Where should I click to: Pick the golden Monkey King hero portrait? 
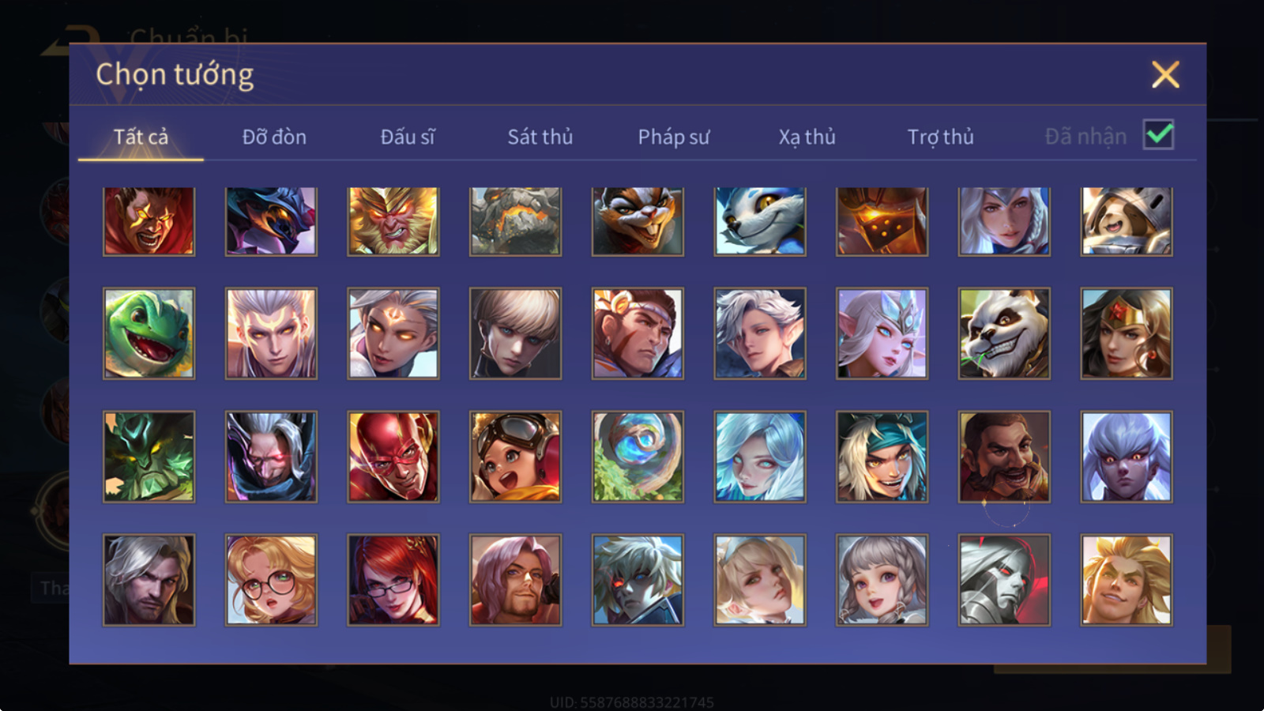(393, 221)
